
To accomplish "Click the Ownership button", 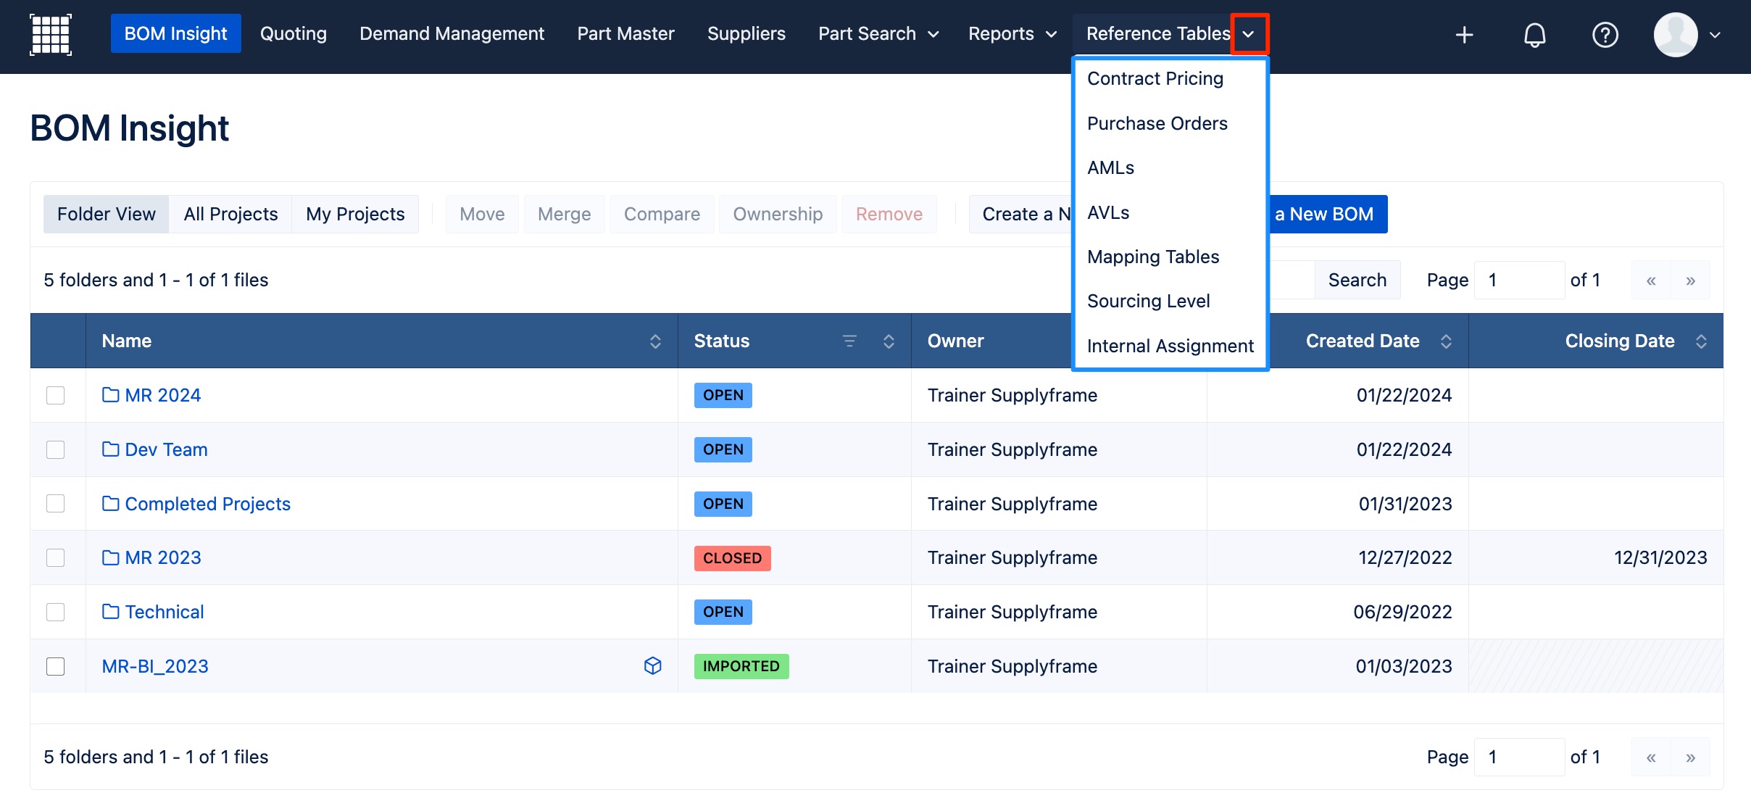I will point(778,214).
